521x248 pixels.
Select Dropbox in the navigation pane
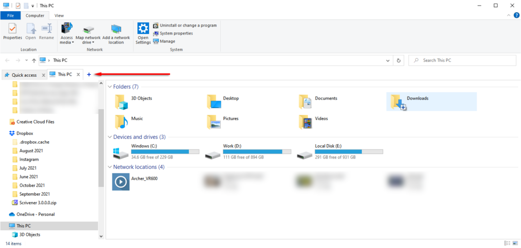coord(21,133)
